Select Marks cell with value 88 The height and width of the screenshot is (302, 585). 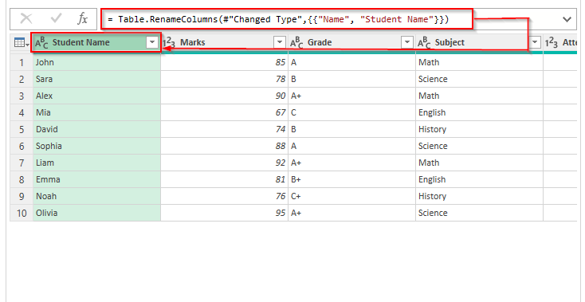tap(224, 146)
